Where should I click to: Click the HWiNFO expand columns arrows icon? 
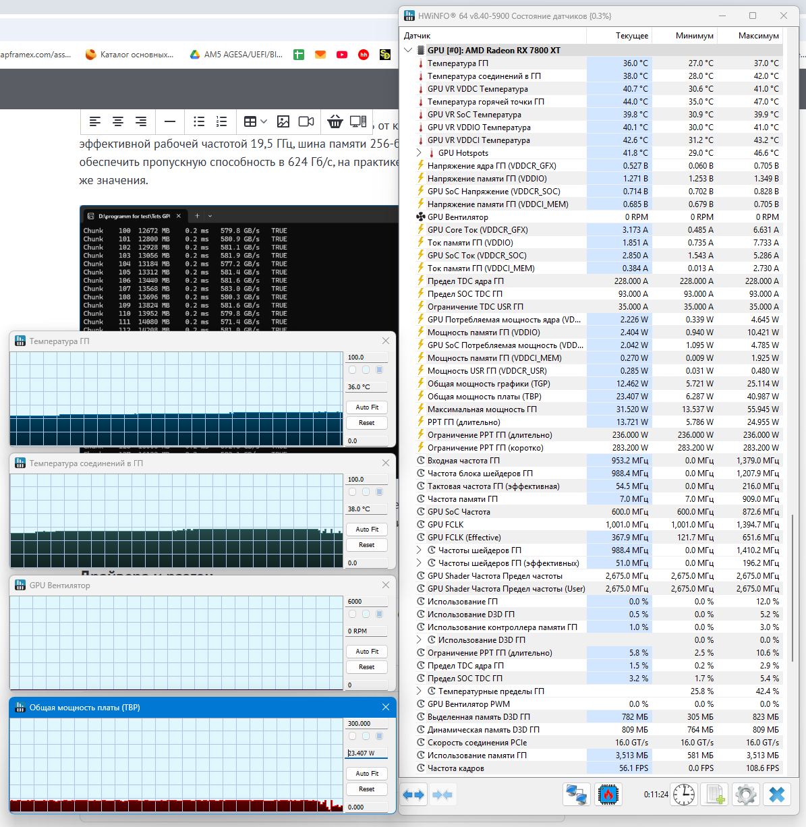(413, 795)
